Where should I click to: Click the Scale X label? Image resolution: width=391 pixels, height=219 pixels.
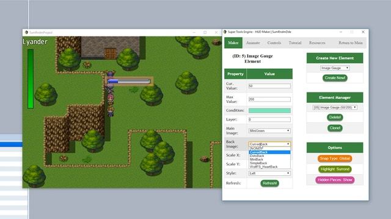(x=233, y=155)
